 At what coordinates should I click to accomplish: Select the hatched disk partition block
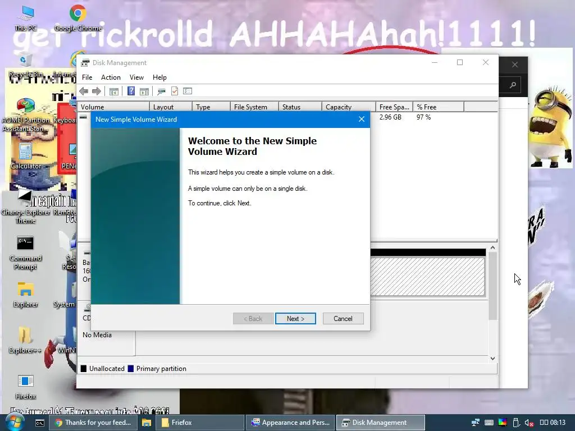tap(427, 276)
